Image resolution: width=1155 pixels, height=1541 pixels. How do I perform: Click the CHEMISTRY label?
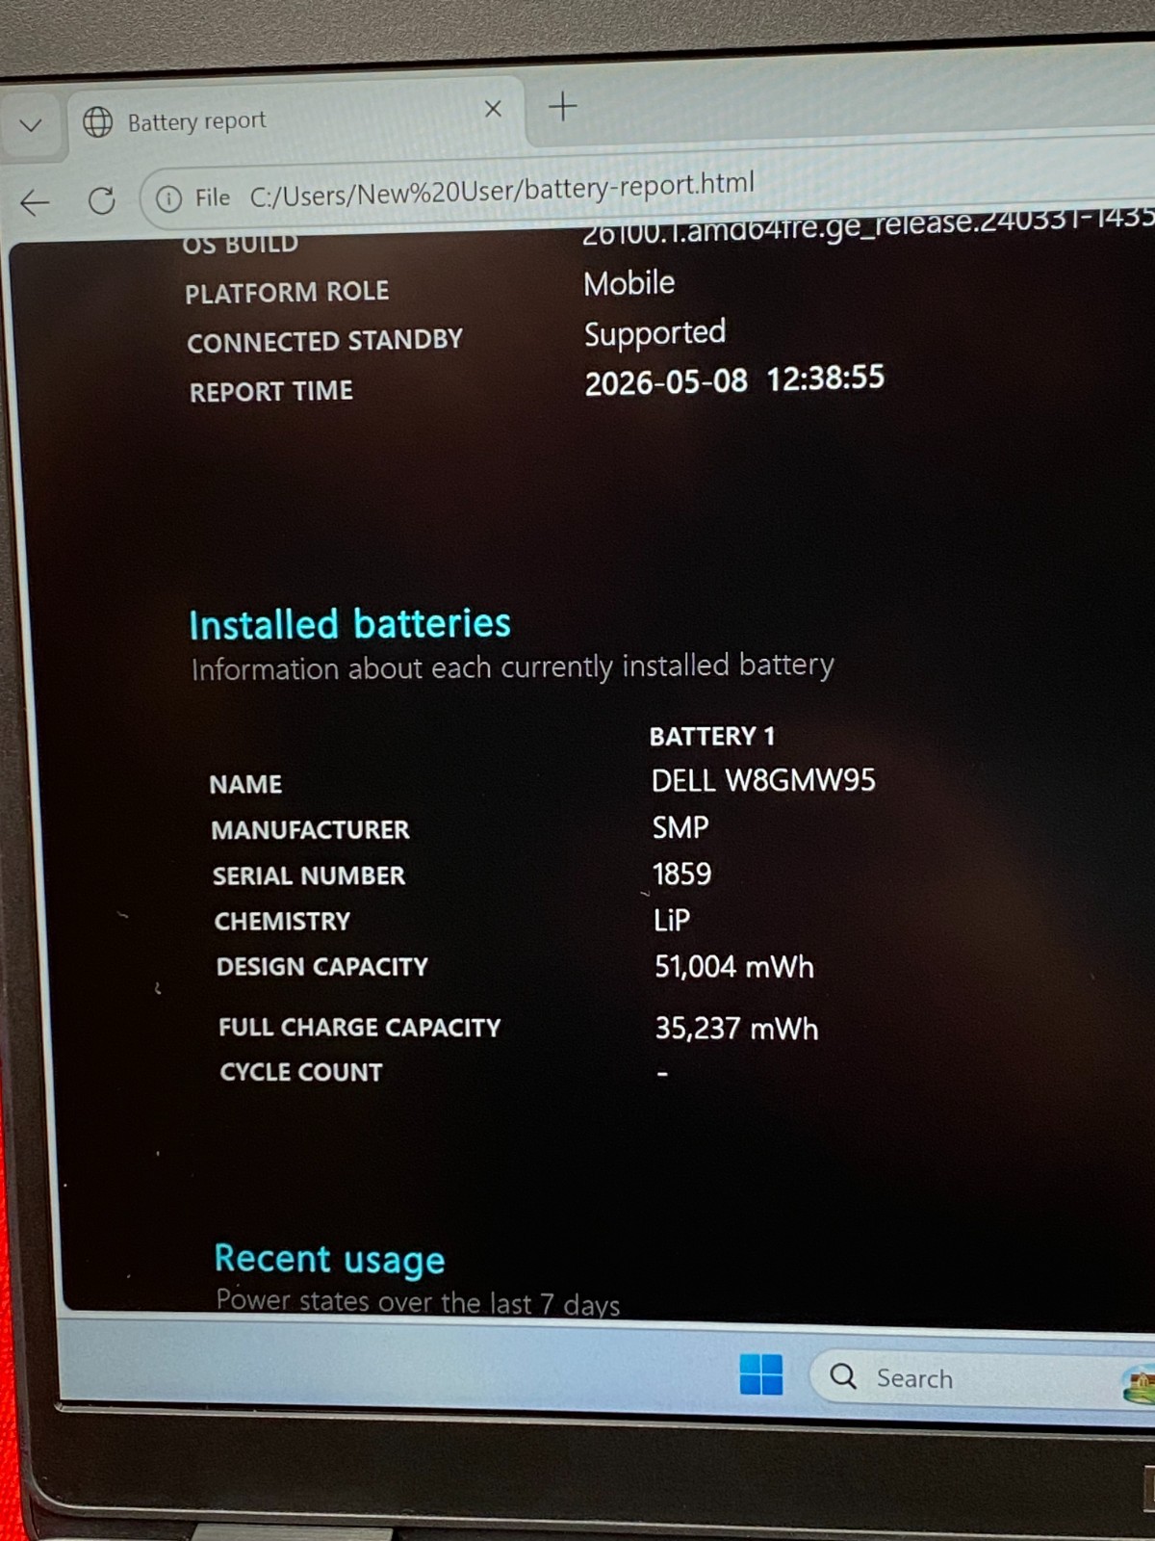click(x=282, y=921)
